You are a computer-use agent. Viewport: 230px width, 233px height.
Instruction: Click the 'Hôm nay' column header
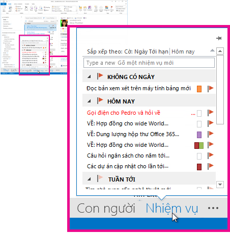coord(183,51)
